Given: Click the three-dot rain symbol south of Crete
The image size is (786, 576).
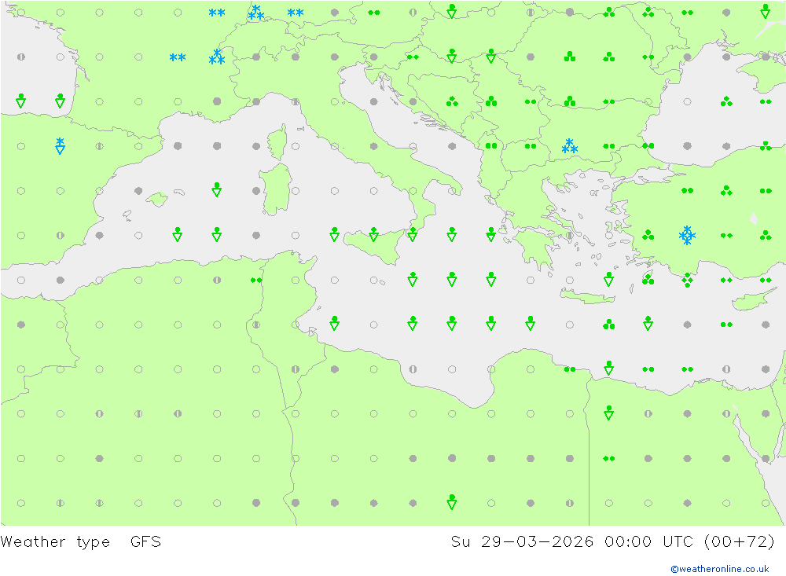Looking at the screenshot, I should pos(608,325).
